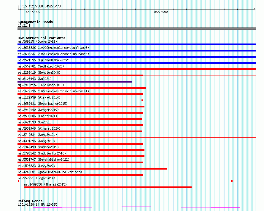The image size is (264, 211).
Task: Open esv3636337 (1000GenomesConsortiumPhase3) label
Action: pyautogui.click(x=53, y=54)
